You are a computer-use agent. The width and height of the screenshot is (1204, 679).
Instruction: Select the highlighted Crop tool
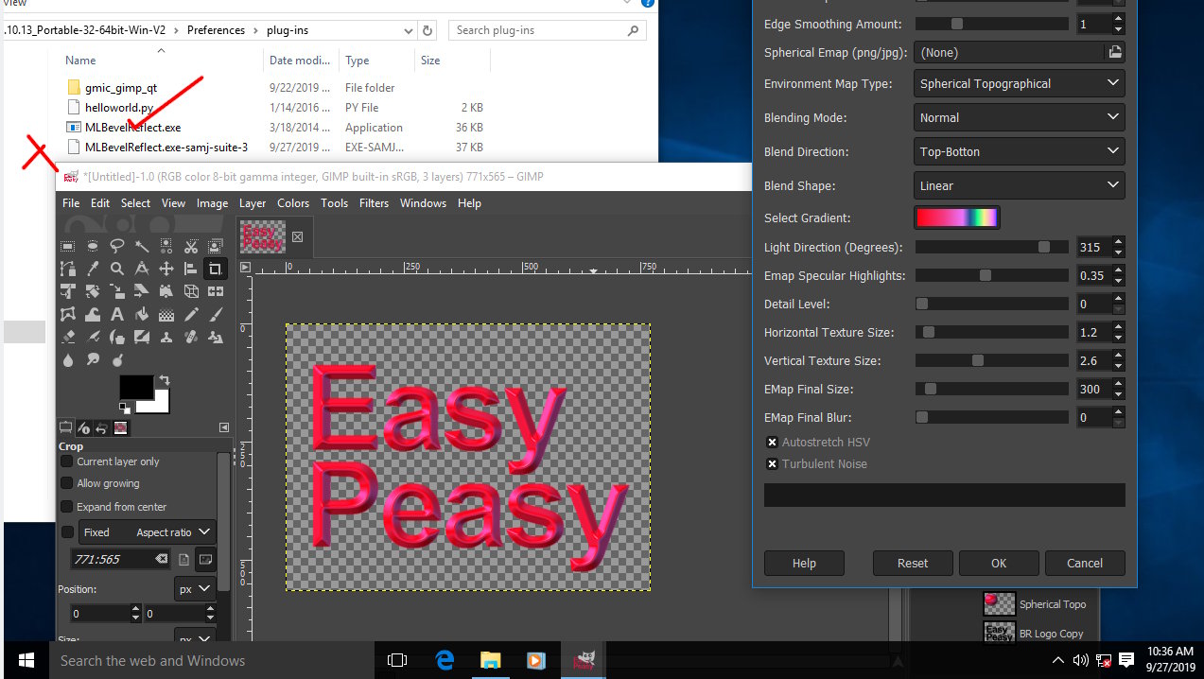coord(216,269)
